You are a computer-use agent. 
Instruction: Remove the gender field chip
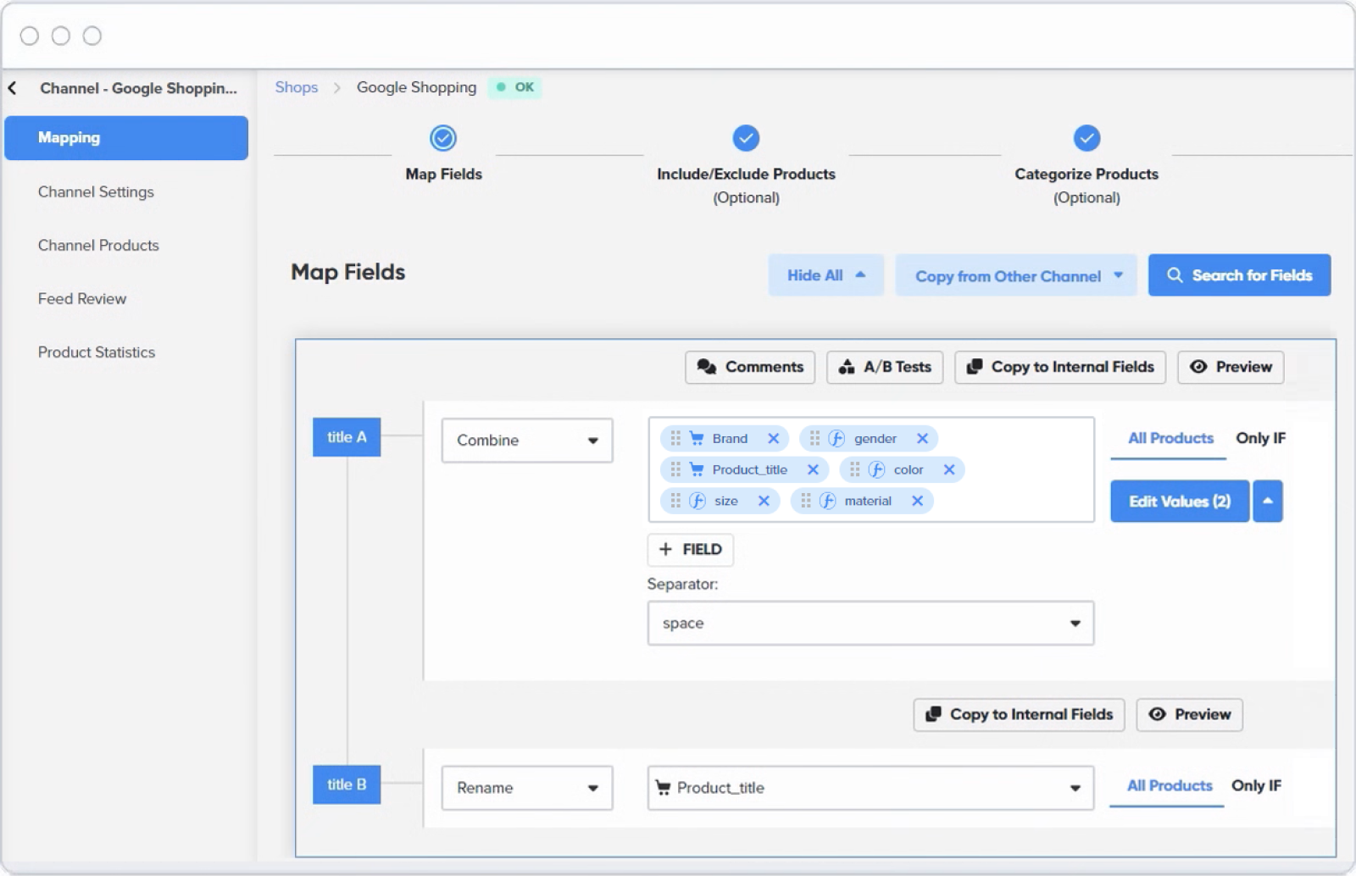coord(922,438)
